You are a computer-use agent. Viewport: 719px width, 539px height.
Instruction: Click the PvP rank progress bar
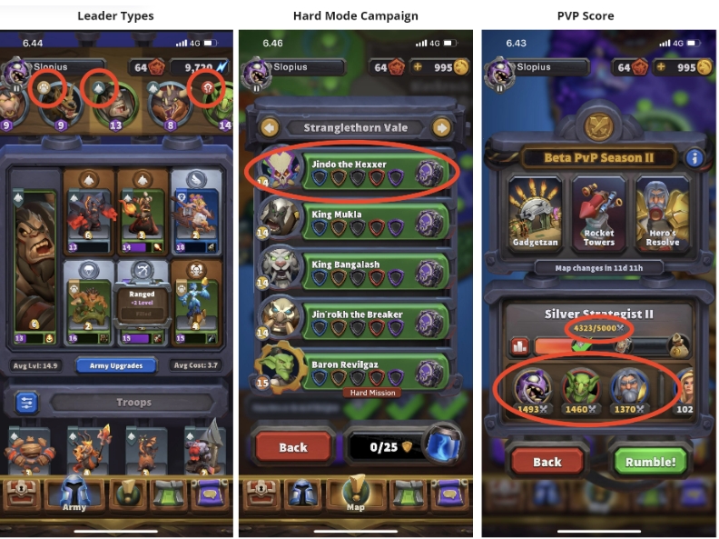[601, 346]
